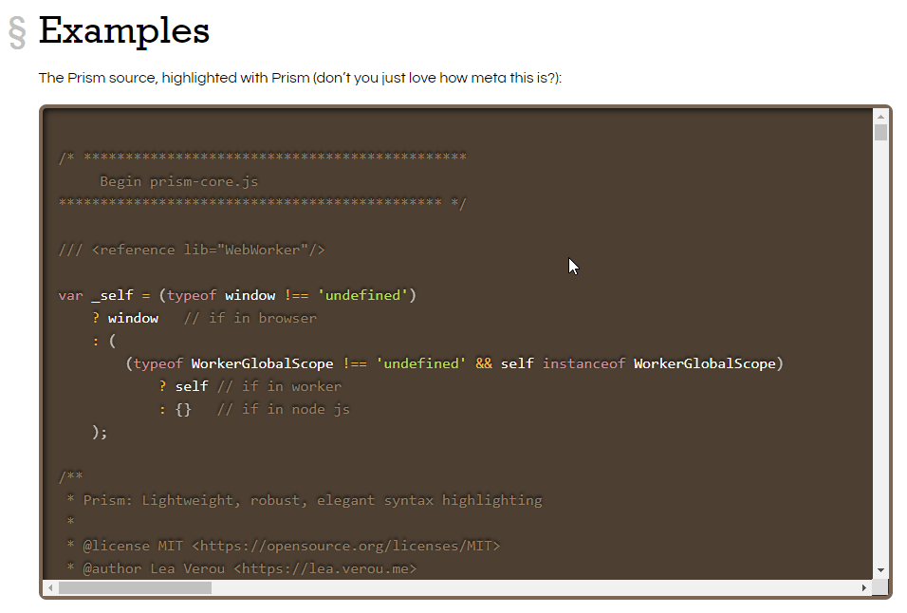Click the "// if in node js" comment
The height and width of the screenshot is (613, 907).
[x=283, y=409]
